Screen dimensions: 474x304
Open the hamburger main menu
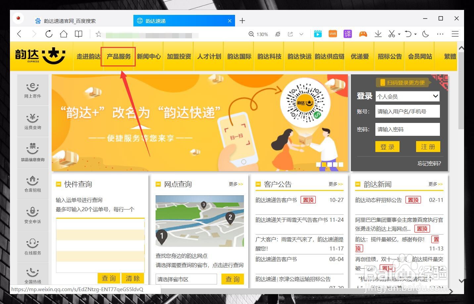click(x=455, y=34)
